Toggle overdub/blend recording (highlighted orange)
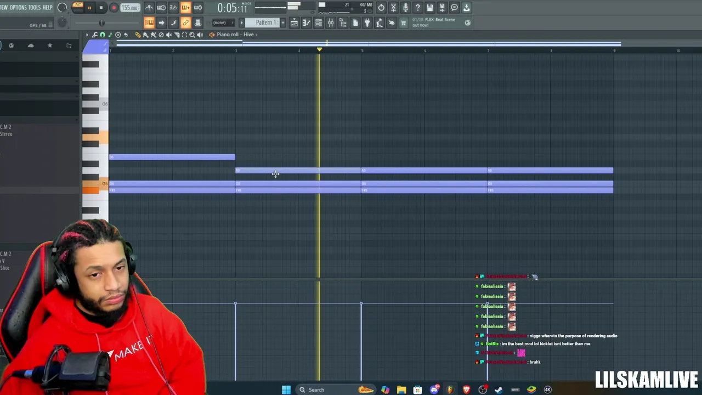Screen dimensions: 702x395 185,8
